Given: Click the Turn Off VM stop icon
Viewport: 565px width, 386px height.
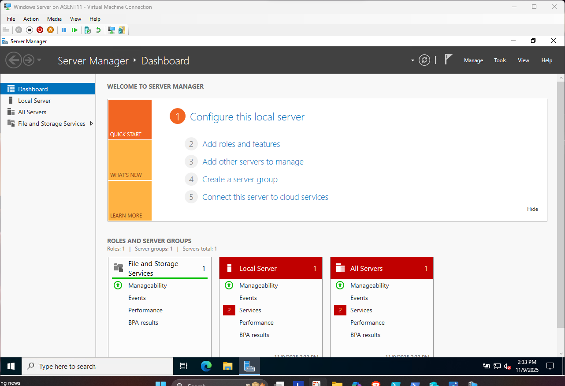Looking at the screenshot, I should (x=30, y=30).
